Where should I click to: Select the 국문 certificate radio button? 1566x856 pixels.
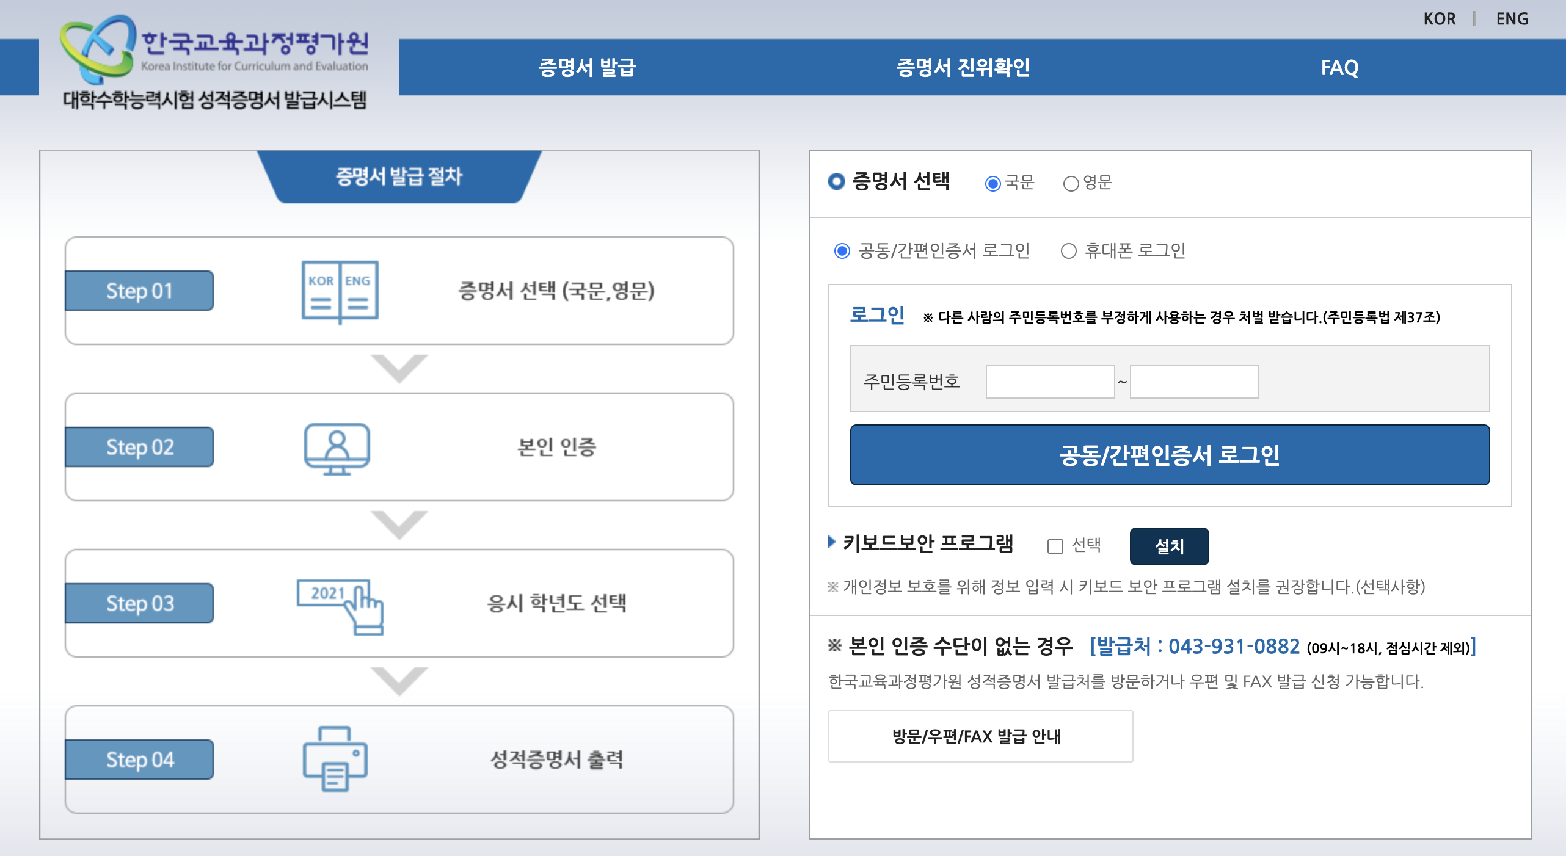[x=993, y=183]
